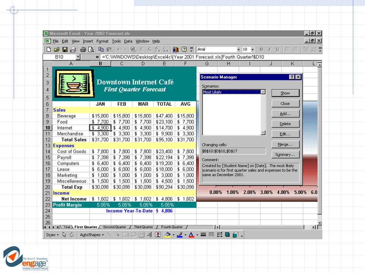Apply bold with the B icon
Viewport: 365px width, 273px height.
(x=262, y=49)
